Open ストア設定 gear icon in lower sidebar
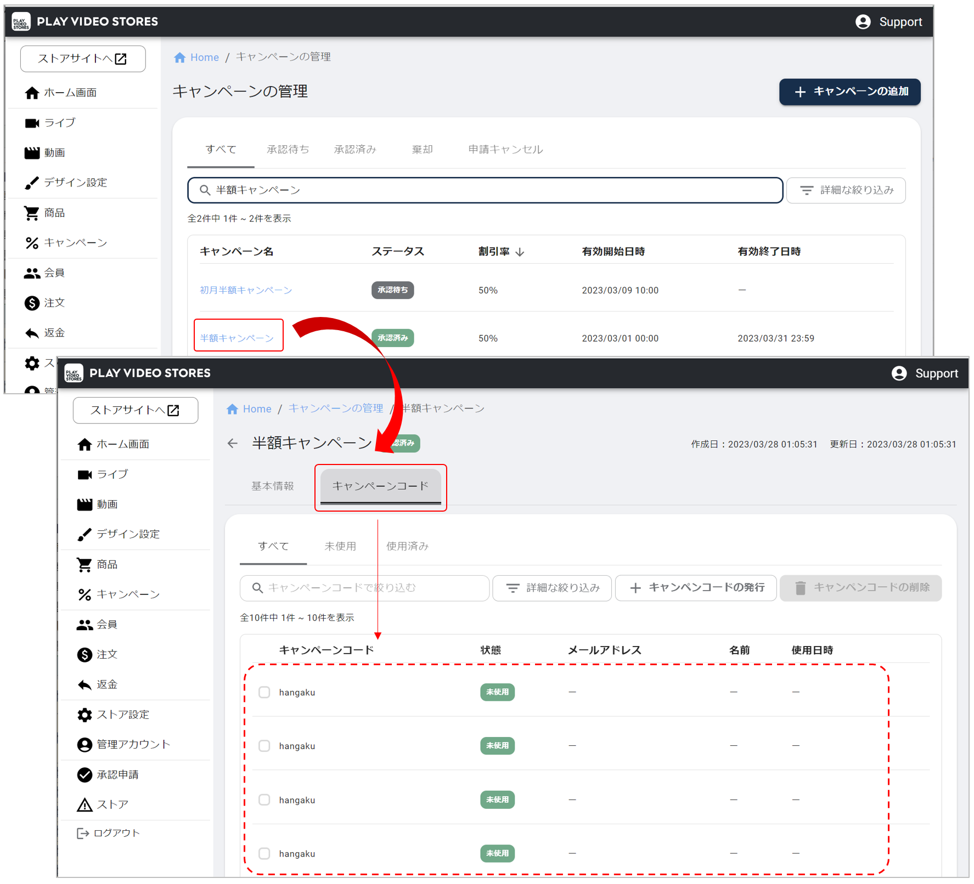This screenshot has width=974, height=884. click(85, 715)
